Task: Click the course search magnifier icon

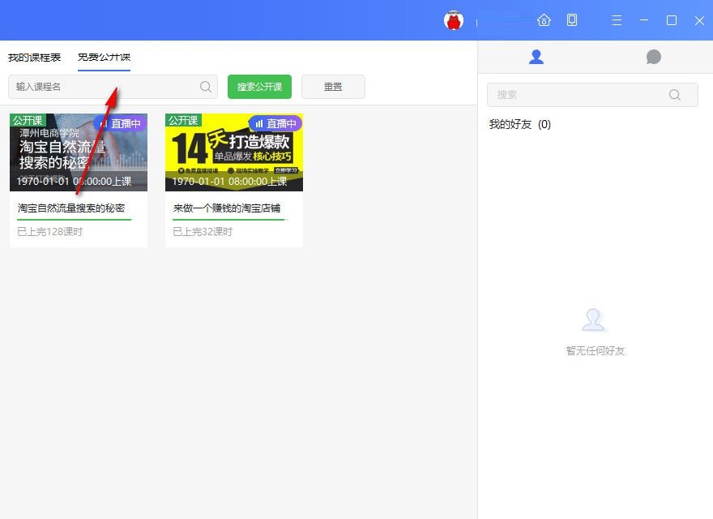Action: [205, 86]
